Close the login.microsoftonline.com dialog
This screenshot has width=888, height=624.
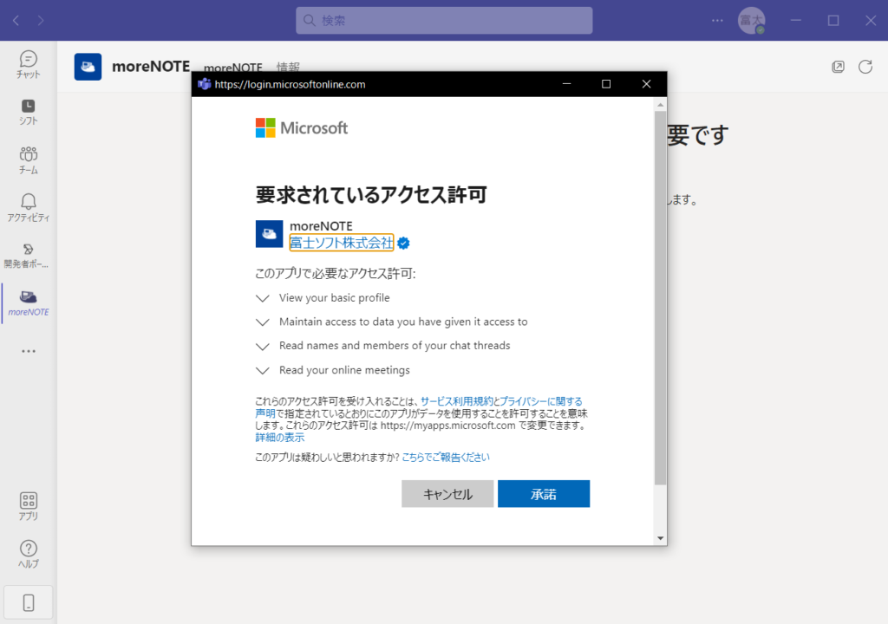coord(646,84)
